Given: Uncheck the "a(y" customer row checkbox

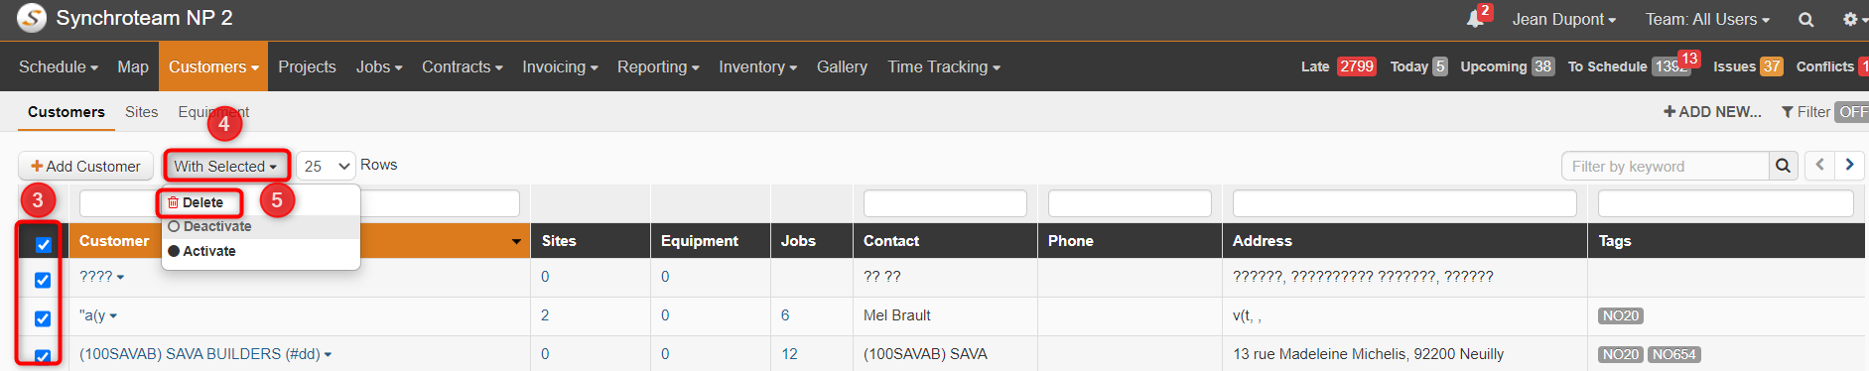Looking at the screenshot, I should [43, 318].
